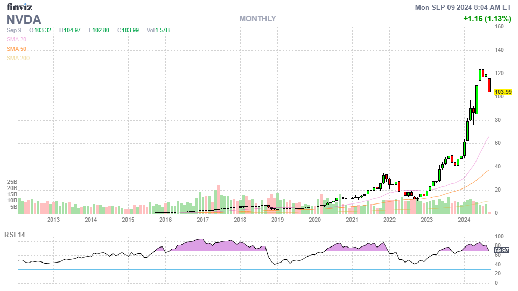Click the tallest 2017 volume bar

pyautogui.click(x=218, y=199)
